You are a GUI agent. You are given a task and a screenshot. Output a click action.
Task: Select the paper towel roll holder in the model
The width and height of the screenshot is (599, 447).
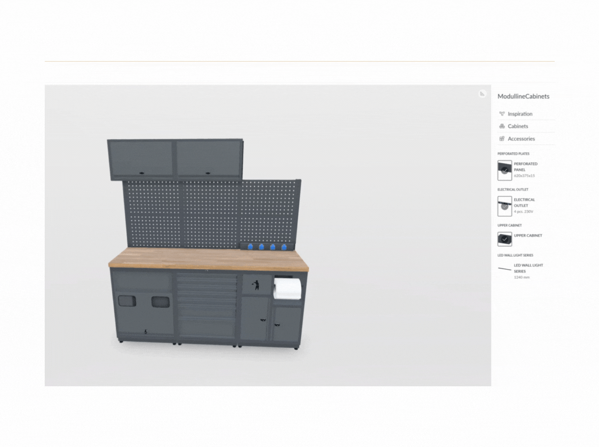click(288, 288)
